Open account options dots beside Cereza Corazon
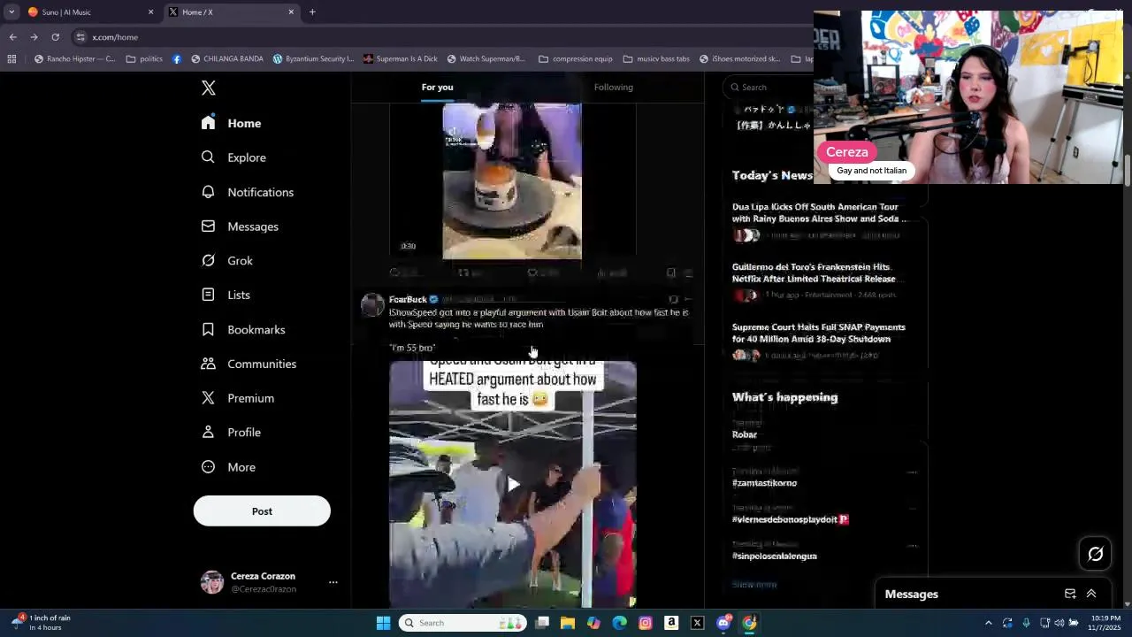The width and height of the screenshot is (1132, 637). (333, 582)
